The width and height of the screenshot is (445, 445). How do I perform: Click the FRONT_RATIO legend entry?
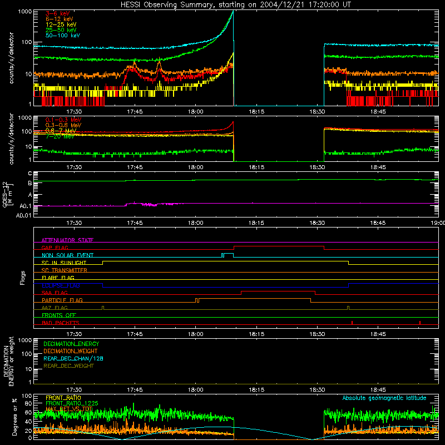click(63, 398)
